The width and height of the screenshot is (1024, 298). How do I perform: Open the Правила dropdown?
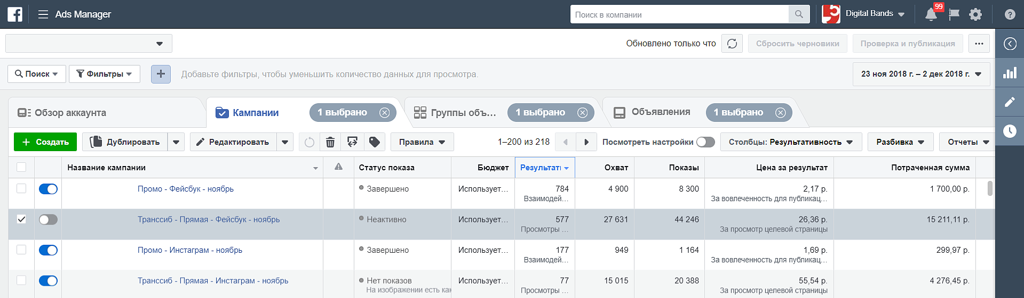422,142
